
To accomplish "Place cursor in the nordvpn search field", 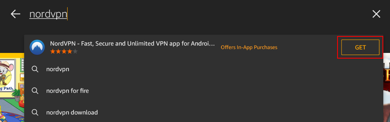I will (x=48, y=14).
